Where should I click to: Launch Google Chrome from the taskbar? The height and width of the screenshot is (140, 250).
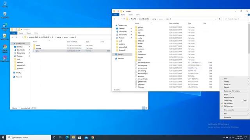click(93, 137)
